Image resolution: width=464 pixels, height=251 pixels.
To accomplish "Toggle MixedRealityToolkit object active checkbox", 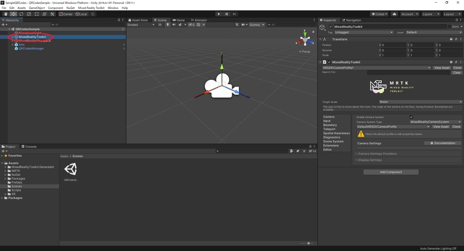I will coord(330,27).
